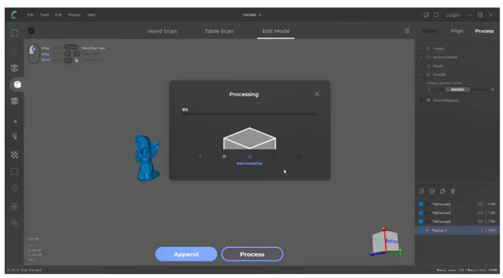Click the camera capture icon in sidebar
The height and width of the screenshot is (278, 503).
tap(14, 224)
